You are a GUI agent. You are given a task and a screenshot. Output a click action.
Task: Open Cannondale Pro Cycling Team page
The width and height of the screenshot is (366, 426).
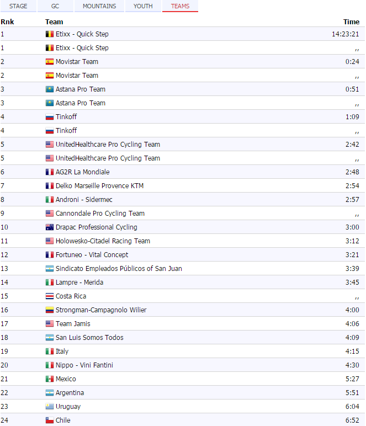coord(100,214)
